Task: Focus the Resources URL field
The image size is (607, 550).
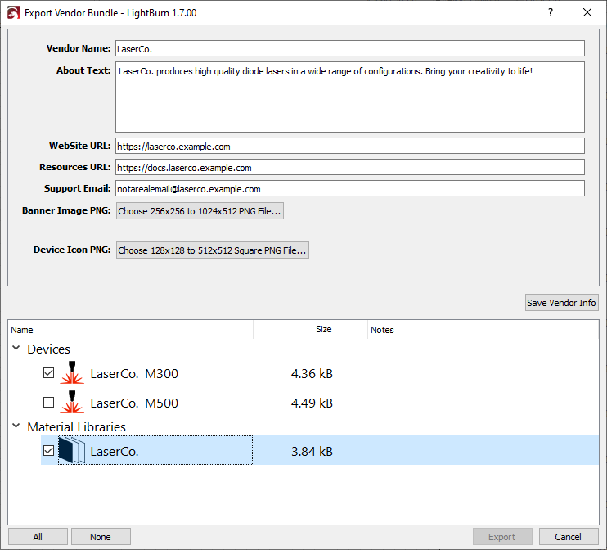Action: point(350,167)
